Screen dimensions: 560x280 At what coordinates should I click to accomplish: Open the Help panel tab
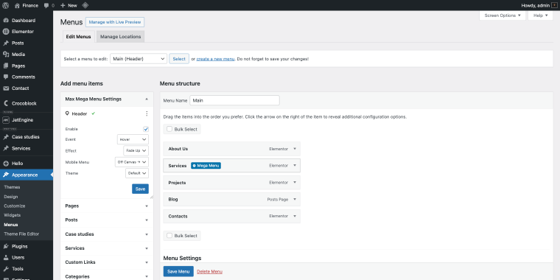click(x=540, y=15)
